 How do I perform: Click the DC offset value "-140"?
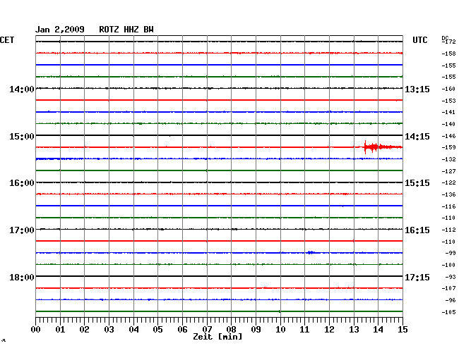(448, 124)
